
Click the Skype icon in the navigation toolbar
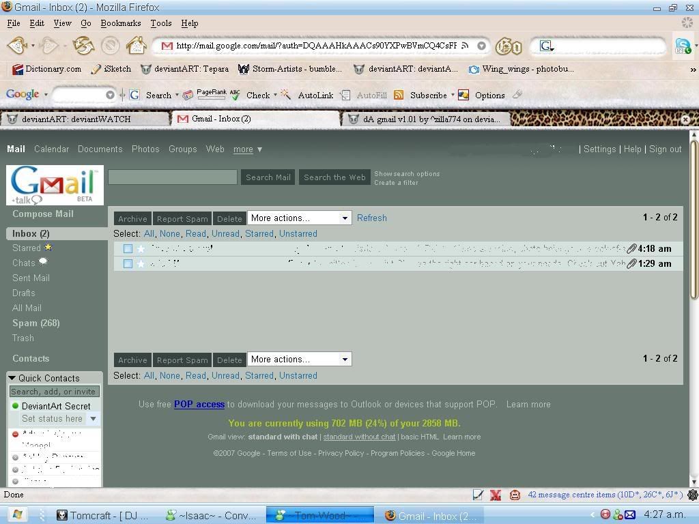(683, 46)
